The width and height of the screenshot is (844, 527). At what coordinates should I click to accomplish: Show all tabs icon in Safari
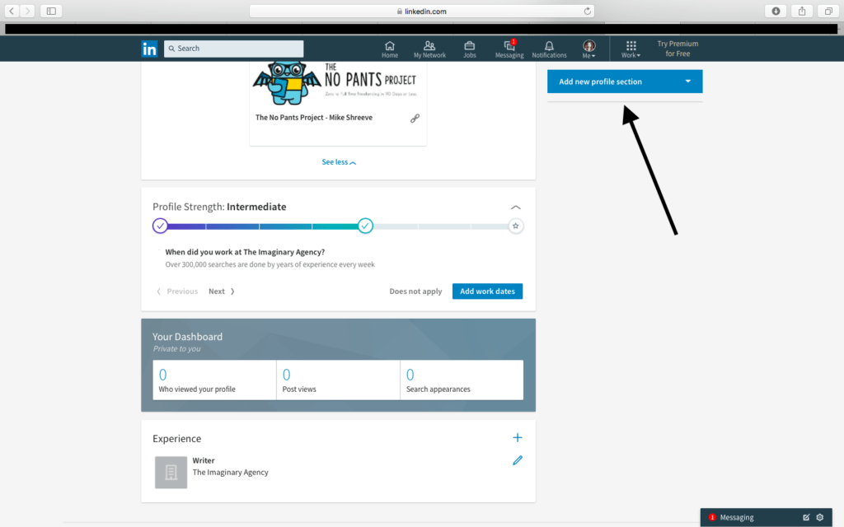pyautogui.click(x=828, y=11)
